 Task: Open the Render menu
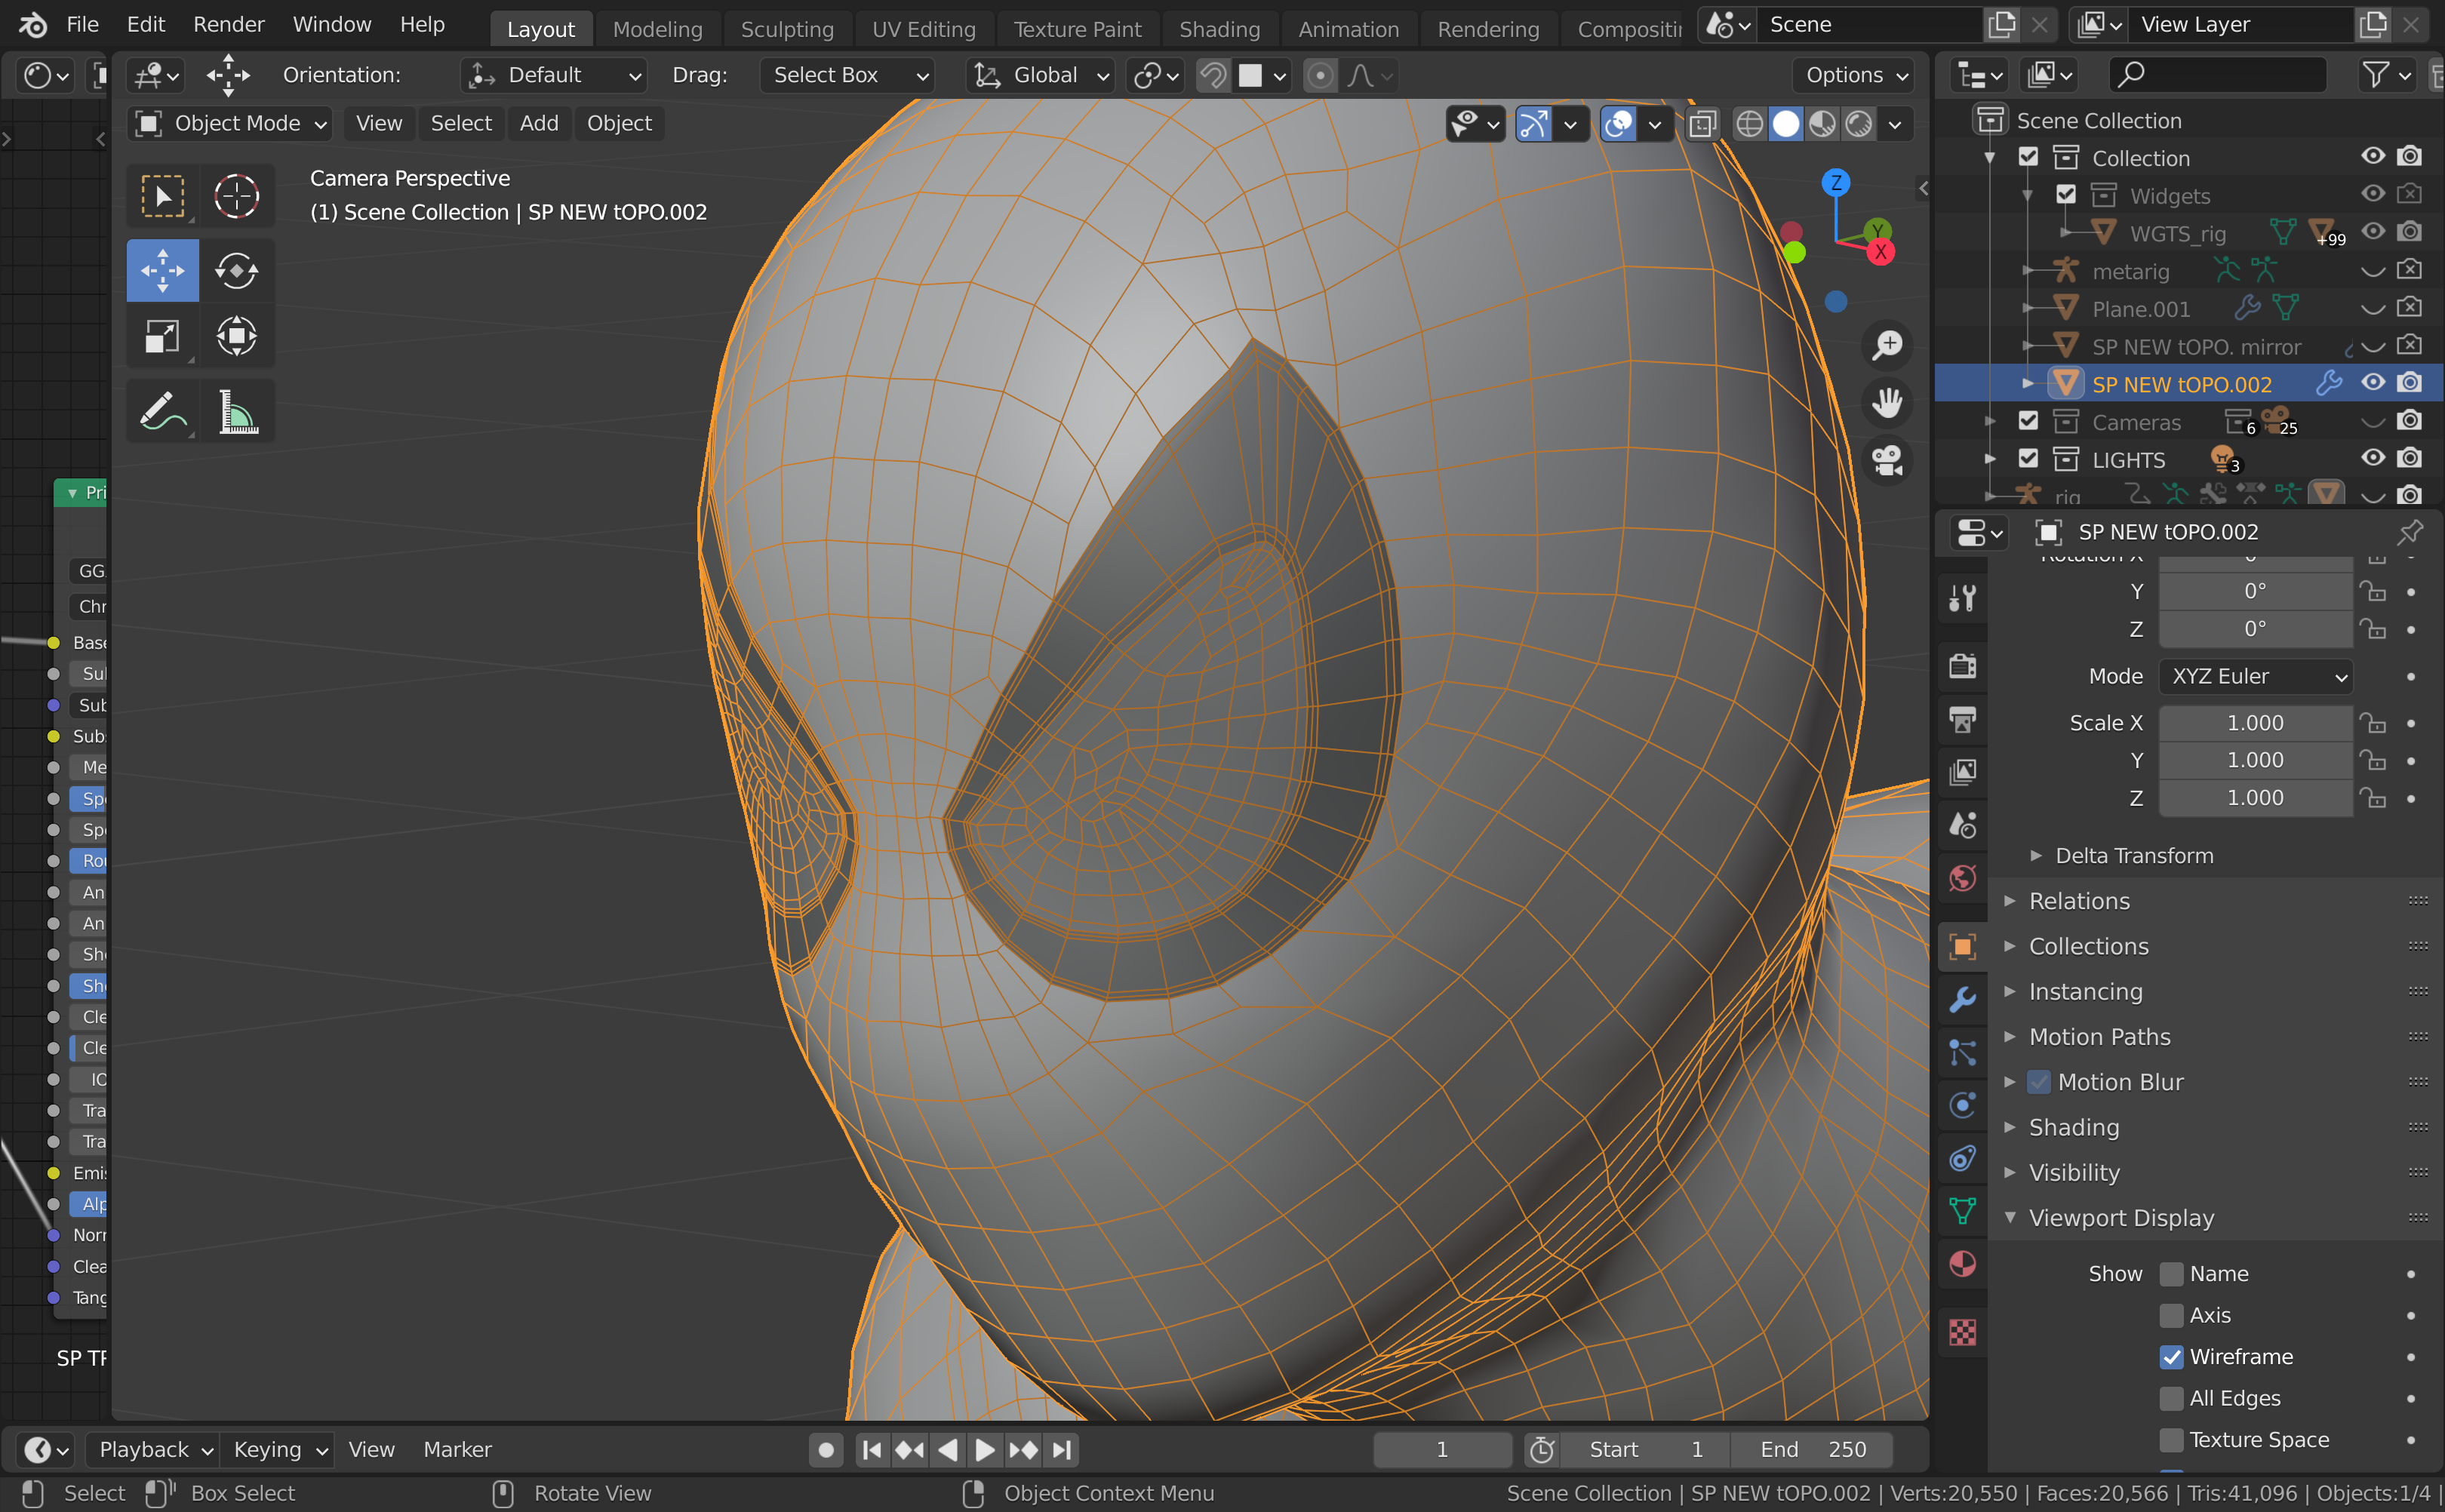(228, 24)
